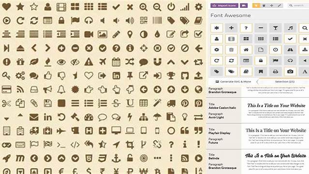Click the solid envelope mail icon
The width and height of the screenshot is (309, 174).
(34, 117)
